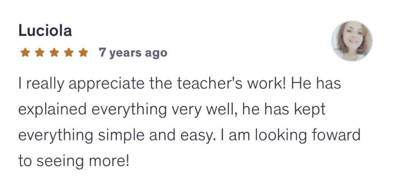393x189 pixels.
Task: Click the word "more!" closing the review
Action: pyautogui.click(x=109, y=161)
